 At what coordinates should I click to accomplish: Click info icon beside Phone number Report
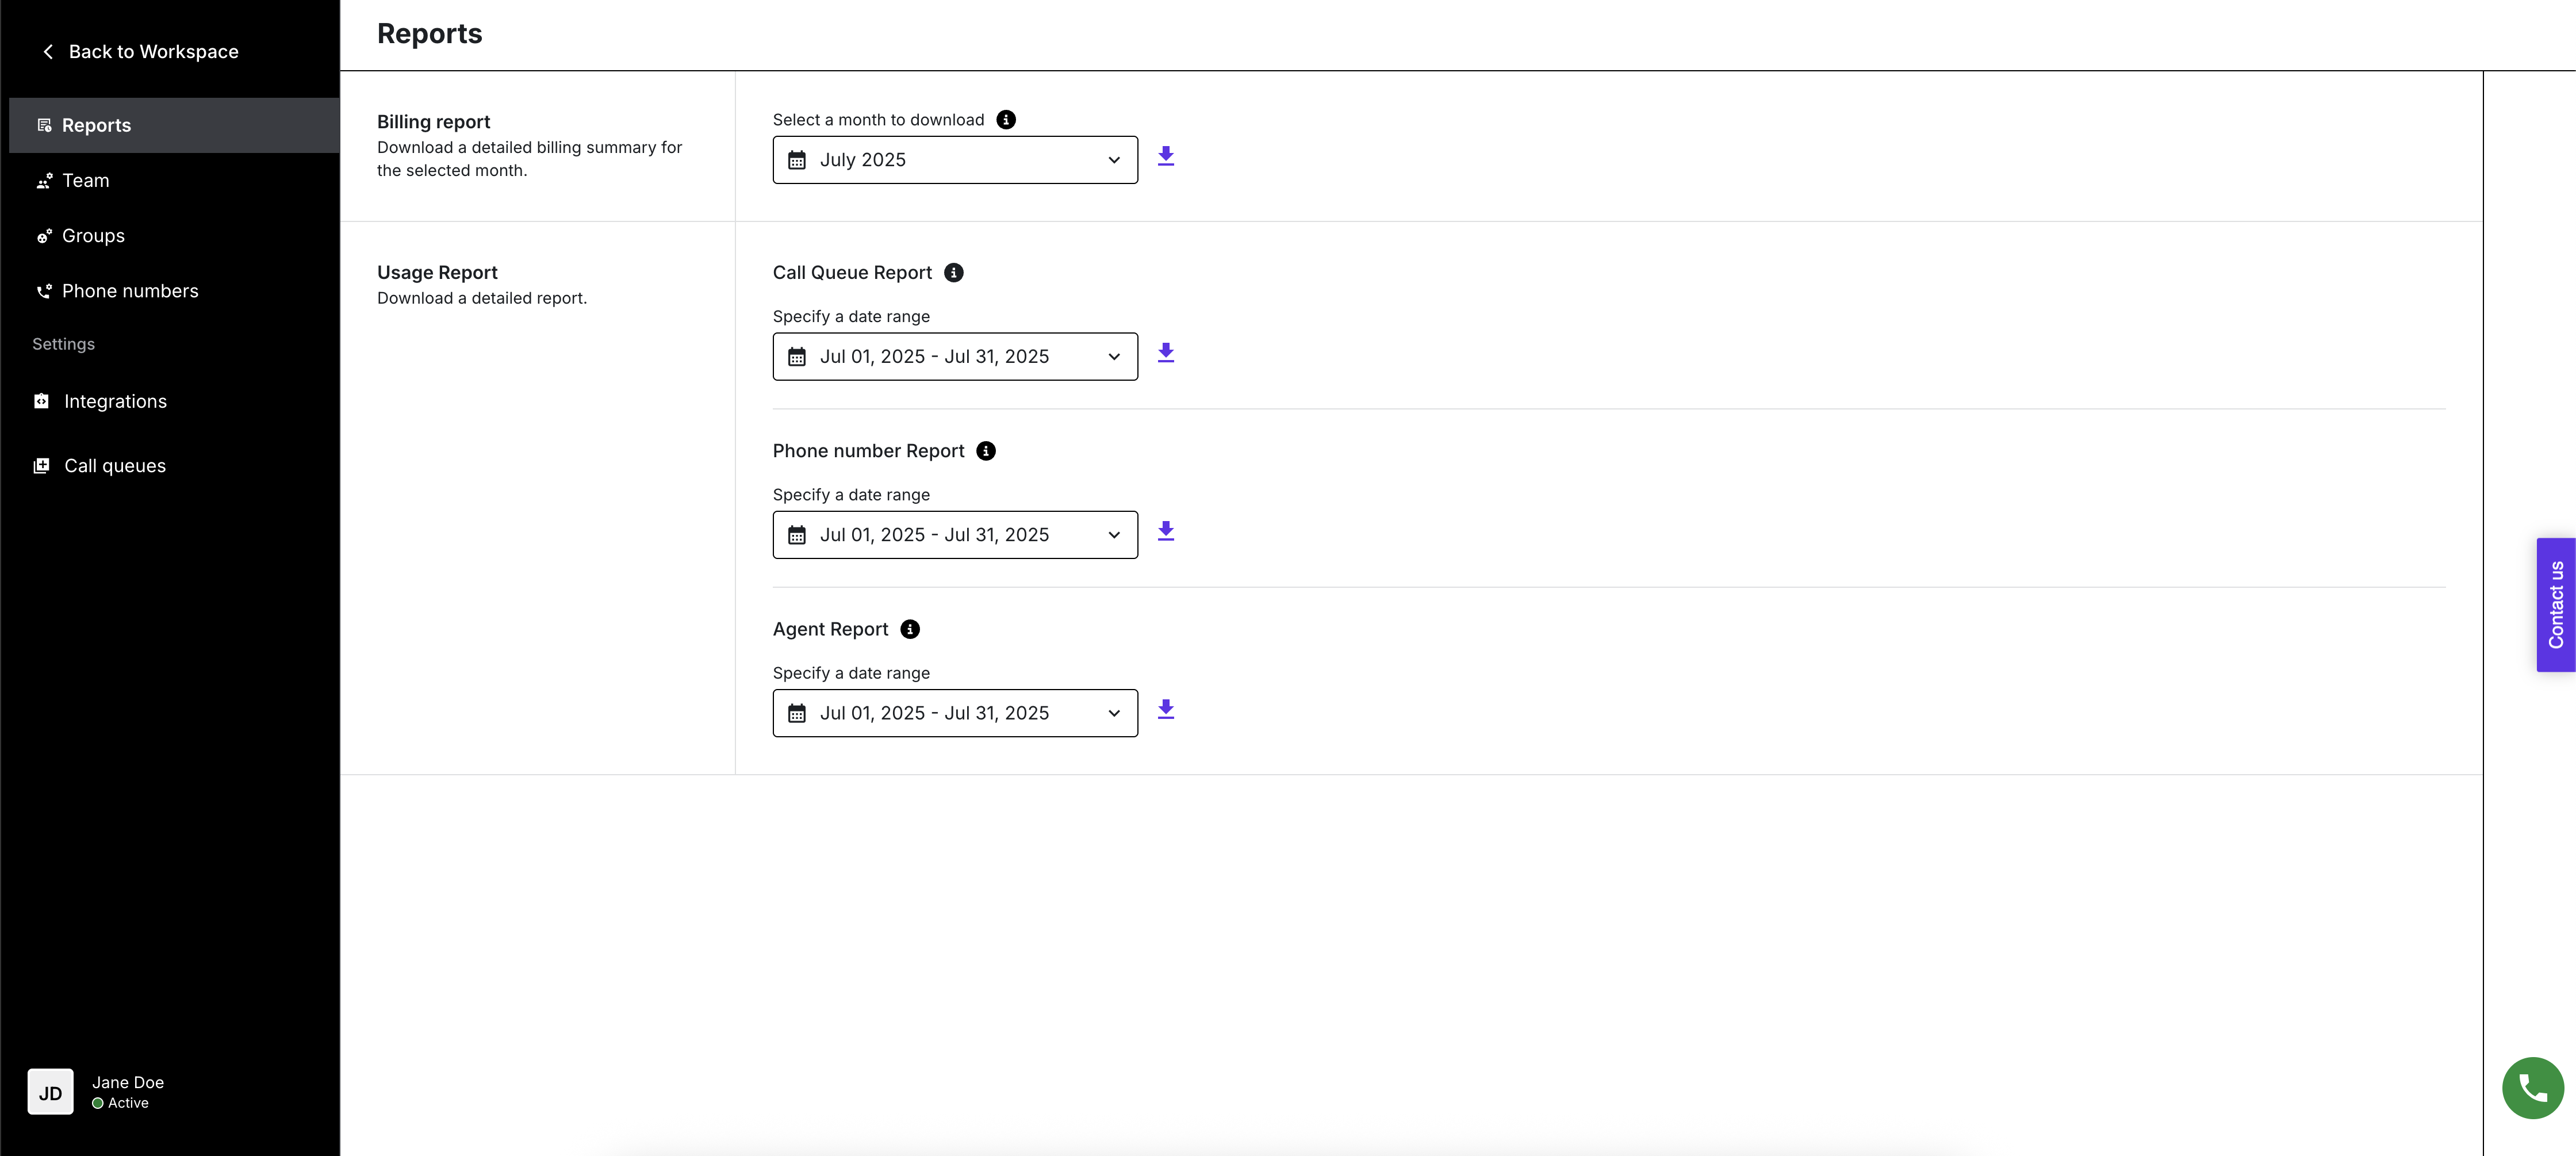coord(985,451)
